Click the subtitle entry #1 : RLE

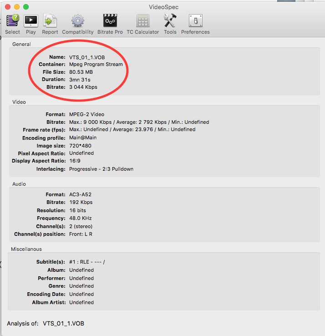tap(87, 262)
